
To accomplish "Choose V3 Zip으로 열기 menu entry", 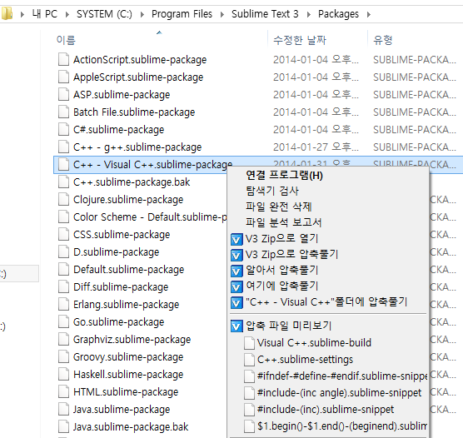I will pos(281,238).
